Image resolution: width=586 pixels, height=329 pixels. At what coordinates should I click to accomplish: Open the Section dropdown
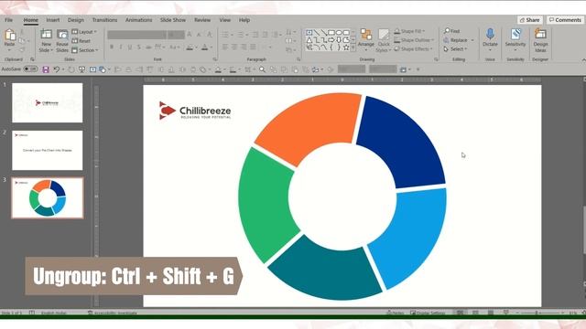(x=85, y=50)
